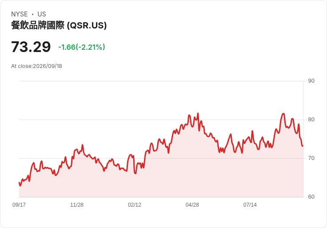Viewport: 327px width, 228px height.
Task: Click the 60 y-axis value label
Action: coord(311,197)
